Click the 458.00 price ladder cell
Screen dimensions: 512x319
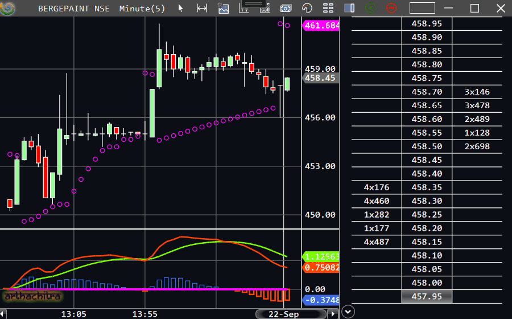[427, 283]
